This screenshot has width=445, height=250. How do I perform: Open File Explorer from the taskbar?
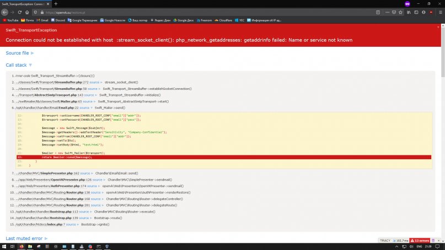(30, 247)
